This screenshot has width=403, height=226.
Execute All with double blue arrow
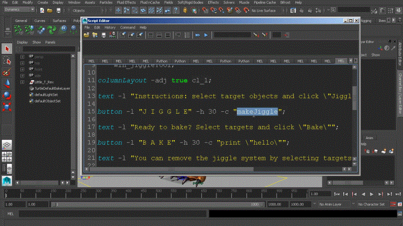tap(197, 35)
